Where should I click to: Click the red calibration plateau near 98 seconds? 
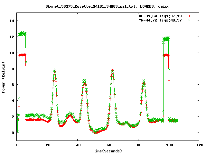coord(166,55)
